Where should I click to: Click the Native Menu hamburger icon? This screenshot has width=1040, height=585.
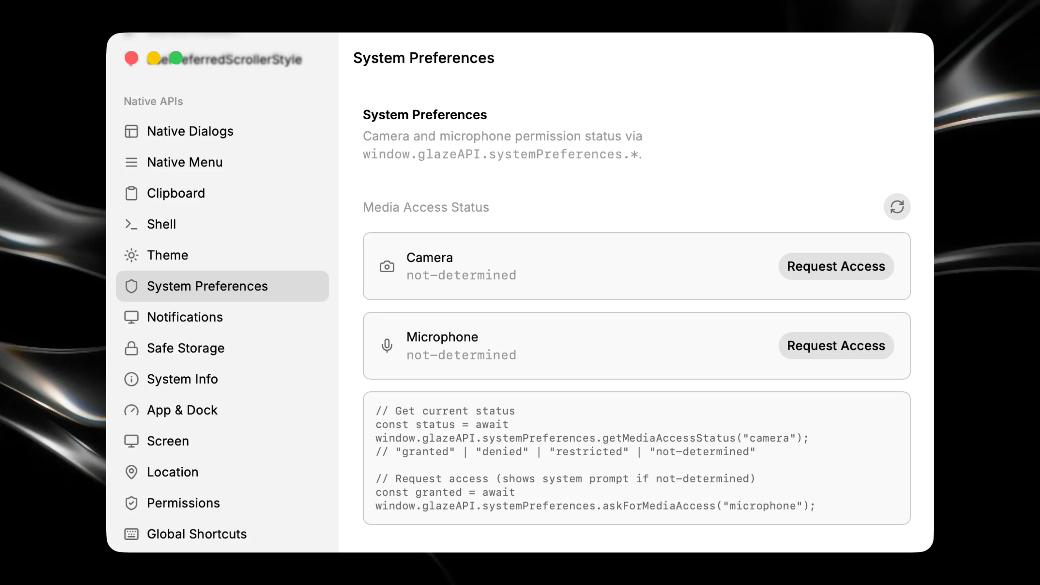coord(131,162)
